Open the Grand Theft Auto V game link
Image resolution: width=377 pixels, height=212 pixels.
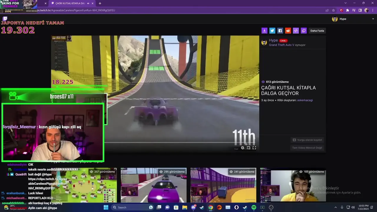tap(281, 45)
